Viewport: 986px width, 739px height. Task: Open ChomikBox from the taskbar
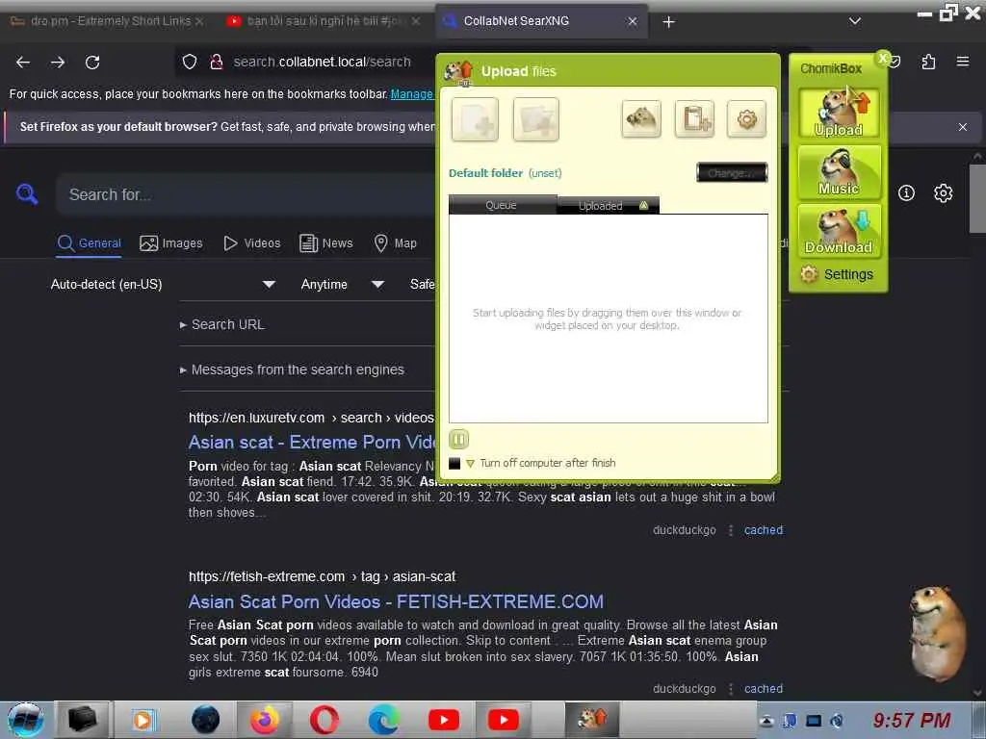tap(592, 720)
